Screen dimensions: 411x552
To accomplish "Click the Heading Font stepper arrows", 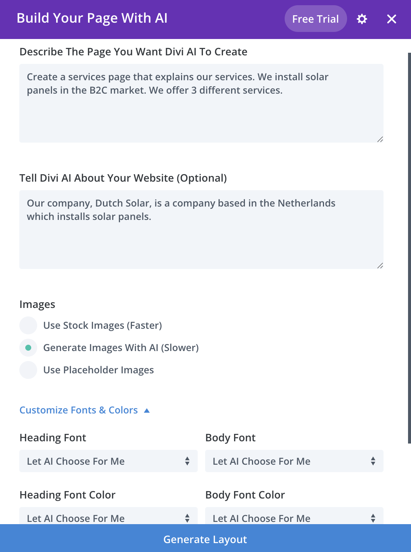I will (187, 461).
